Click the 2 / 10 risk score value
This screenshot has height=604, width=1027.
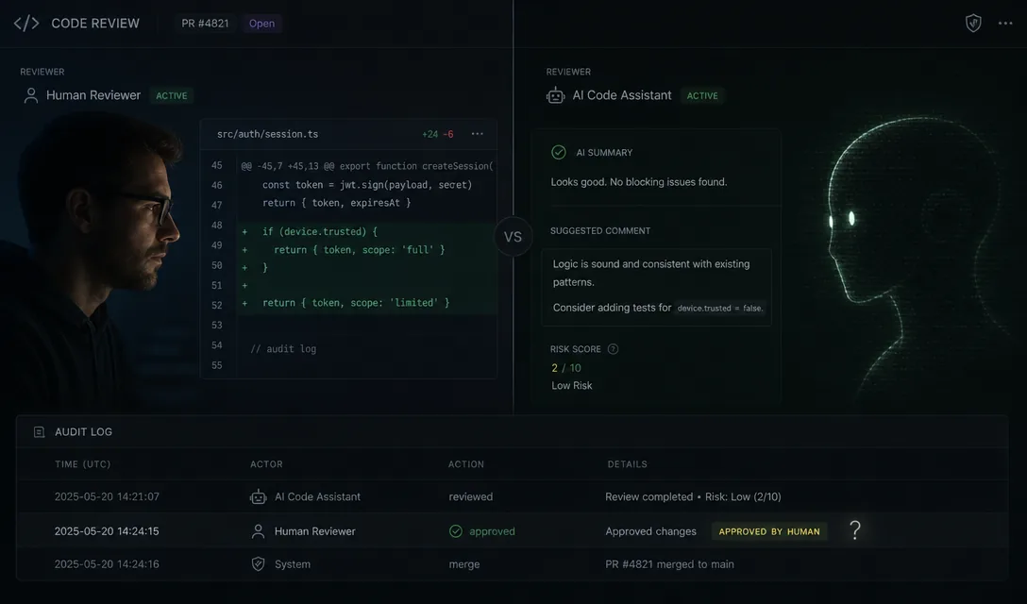pos(566,368)
